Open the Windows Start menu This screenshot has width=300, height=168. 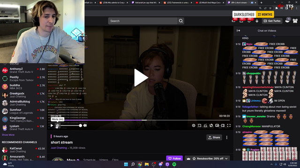[126, 164]
